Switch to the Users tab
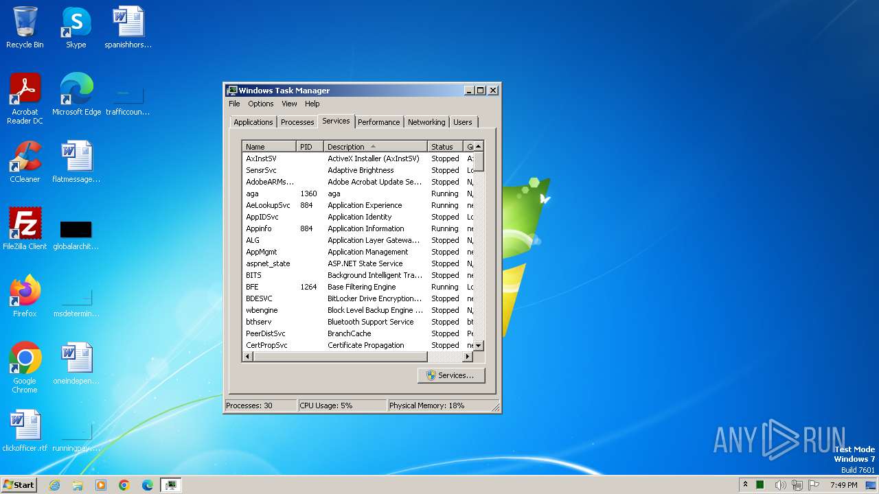The height and width of the screenshot is (494, 879). point(463,122)
